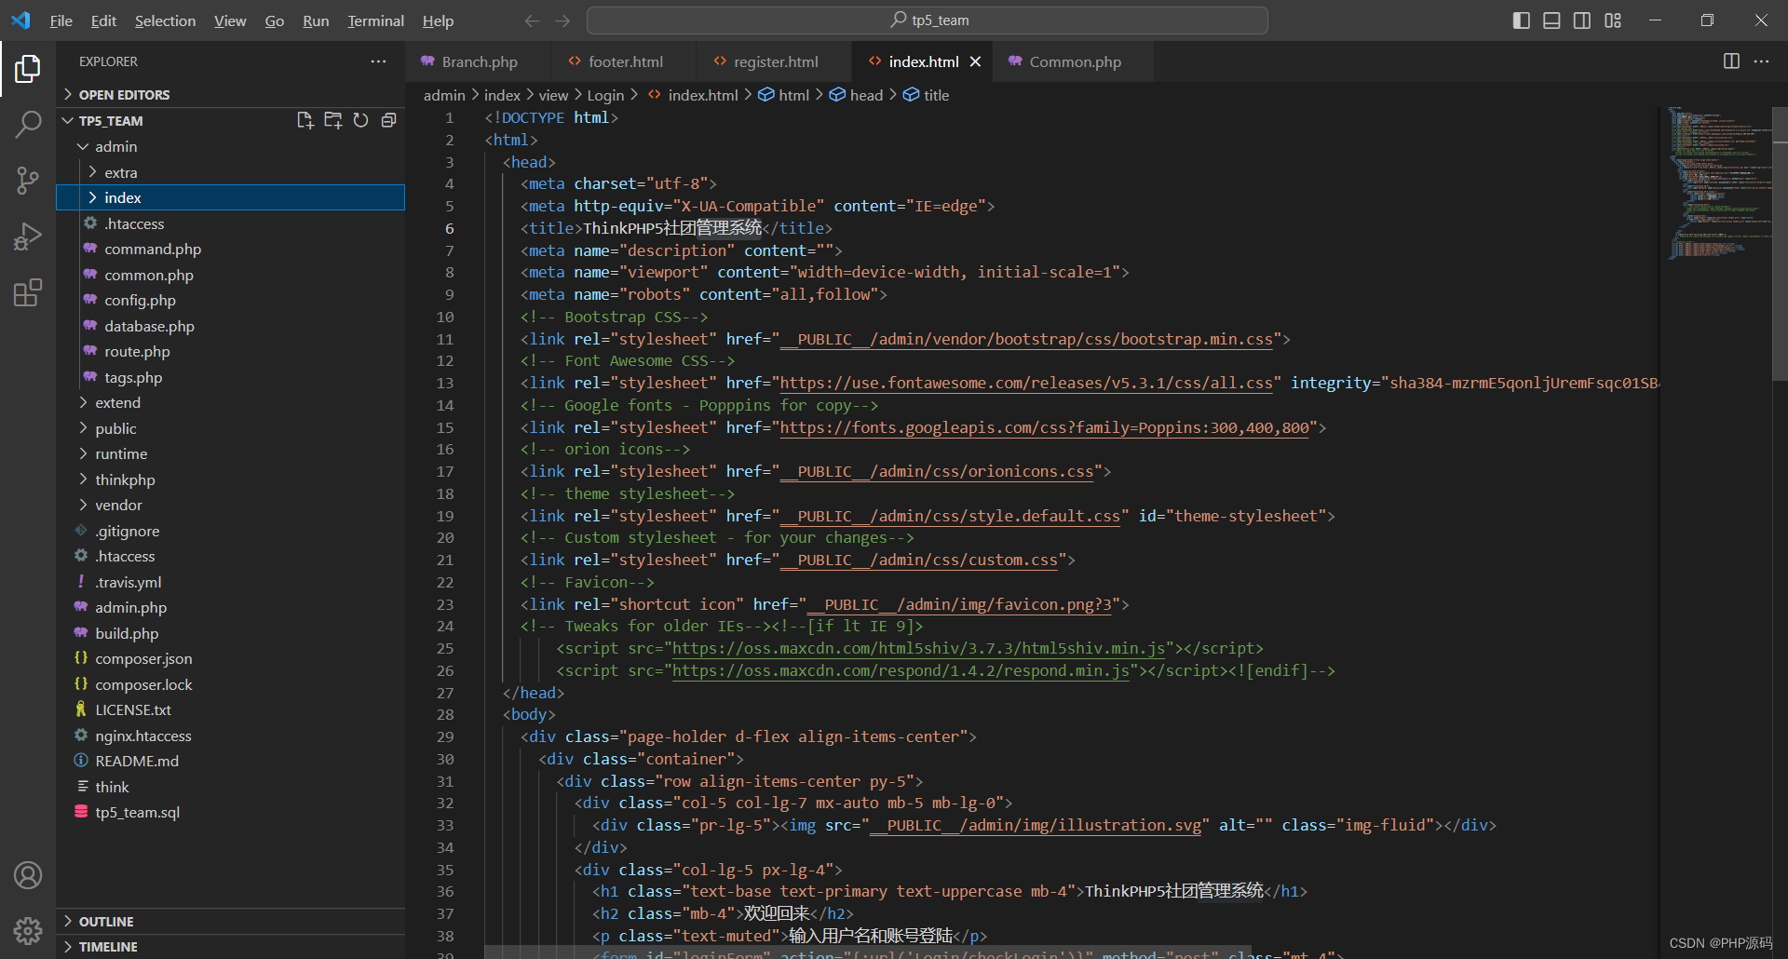
Task: Open the Explorer view in activity bar
Action: click(28, 68)
